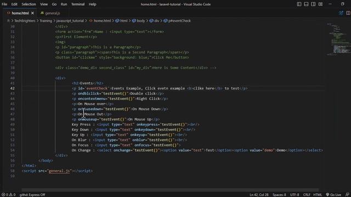Click opening <div> tag on line 40
Viewport: 351px width, 197px height.
click(60, 78)
